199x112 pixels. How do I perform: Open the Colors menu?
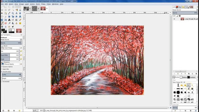click(32, 4)
